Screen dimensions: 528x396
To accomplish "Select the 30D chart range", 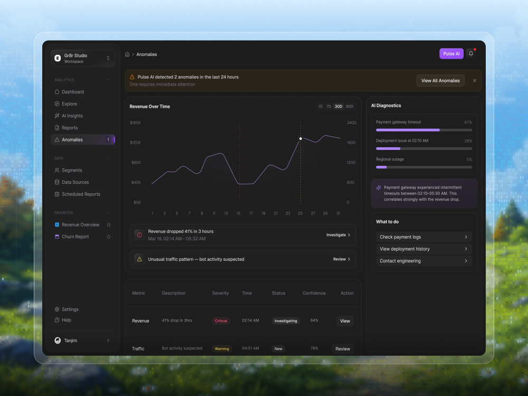I will pos(338,107).
